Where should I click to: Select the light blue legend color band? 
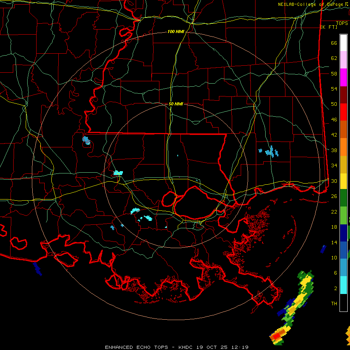(343, 268)
